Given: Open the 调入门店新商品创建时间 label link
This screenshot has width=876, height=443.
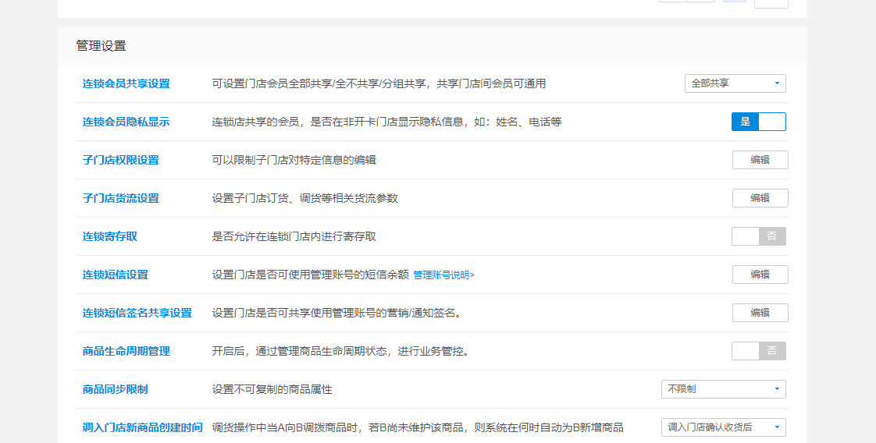Looking at the screenshot, I should 142,427.
